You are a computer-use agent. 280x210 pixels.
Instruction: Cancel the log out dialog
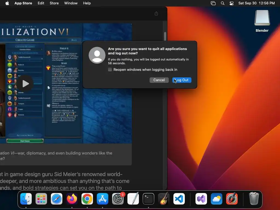[x=159, y=80]
